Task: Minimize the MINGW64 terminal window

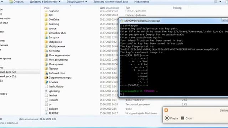Action: click(224, 20)
